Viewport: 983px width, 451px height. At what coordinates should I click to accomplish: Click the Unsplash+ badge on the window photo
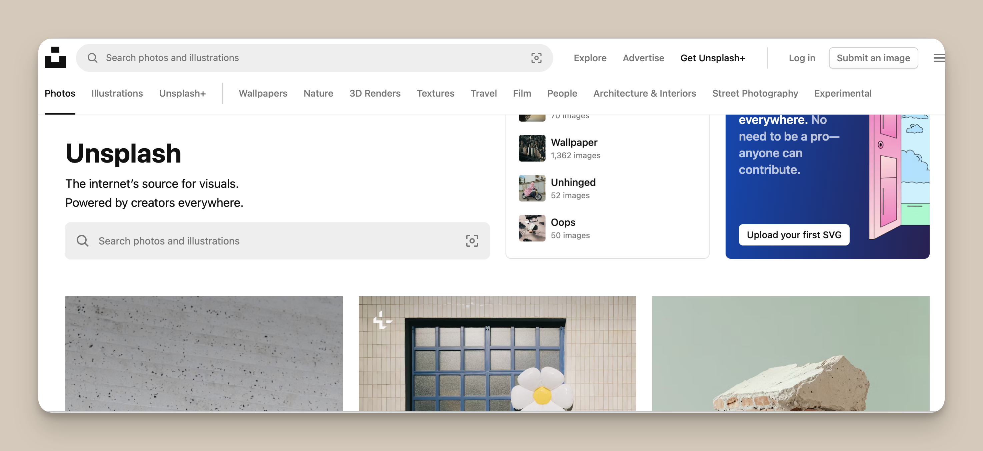click(x=382, y=320)
